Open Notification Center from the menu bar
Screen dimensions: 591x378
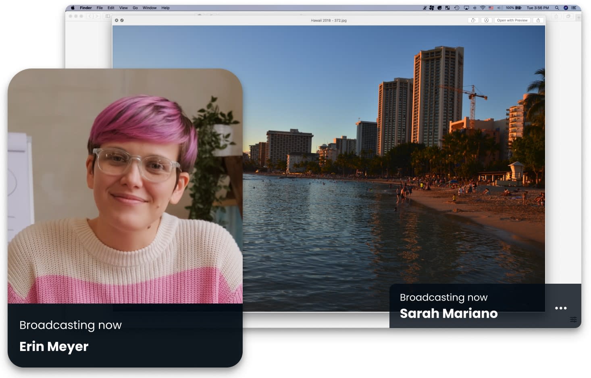[x=574, y=8]
